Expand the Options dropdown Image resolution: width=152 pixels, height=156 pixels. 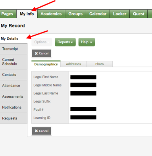point(42,42)
